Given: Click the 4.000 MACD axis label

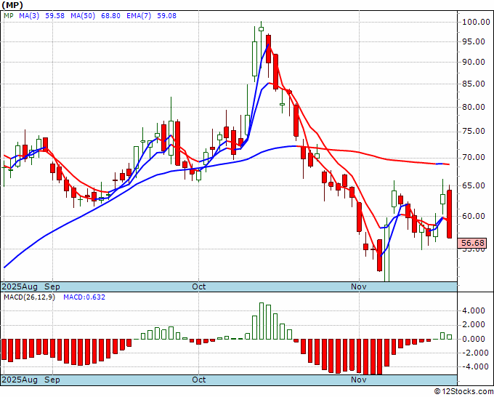Looking at the screenshot, I should (474, 310).
